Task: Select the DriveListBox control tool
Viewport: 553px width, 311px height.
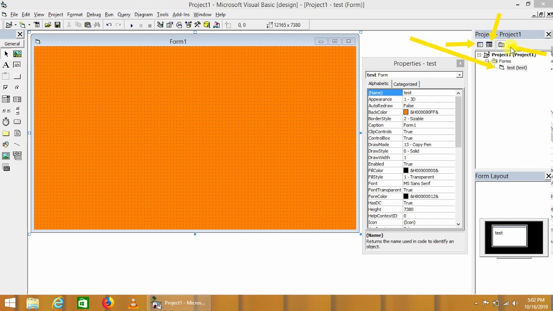Action: click(x=17, y=122)
